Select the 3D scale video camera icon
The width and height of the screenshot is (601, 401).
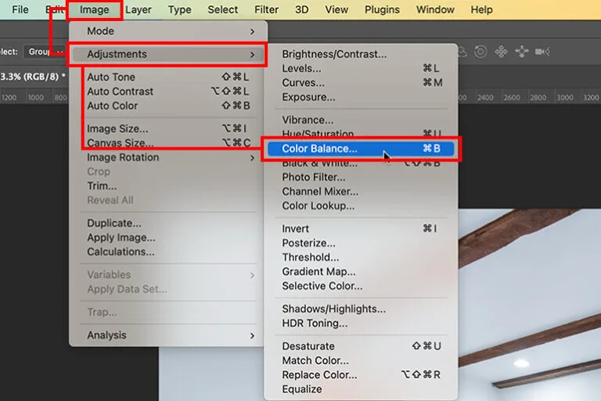pyautogui.click(x=542, y=52)
